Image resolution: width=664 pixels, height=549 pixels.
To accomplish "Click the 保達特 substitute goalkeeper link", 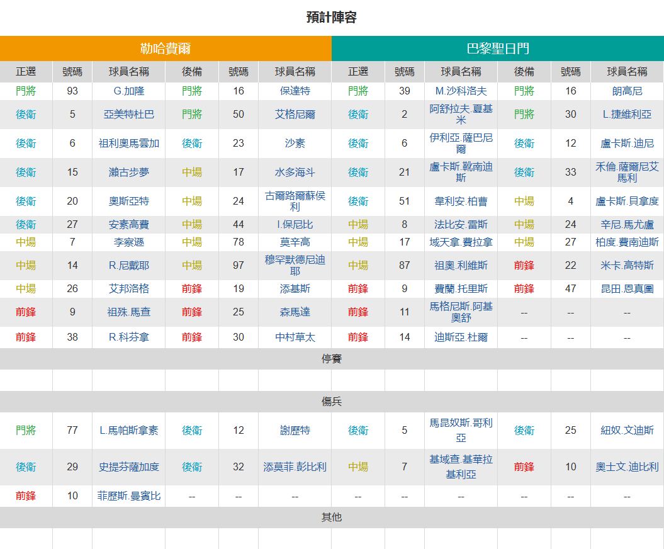I will coord(295,91).
